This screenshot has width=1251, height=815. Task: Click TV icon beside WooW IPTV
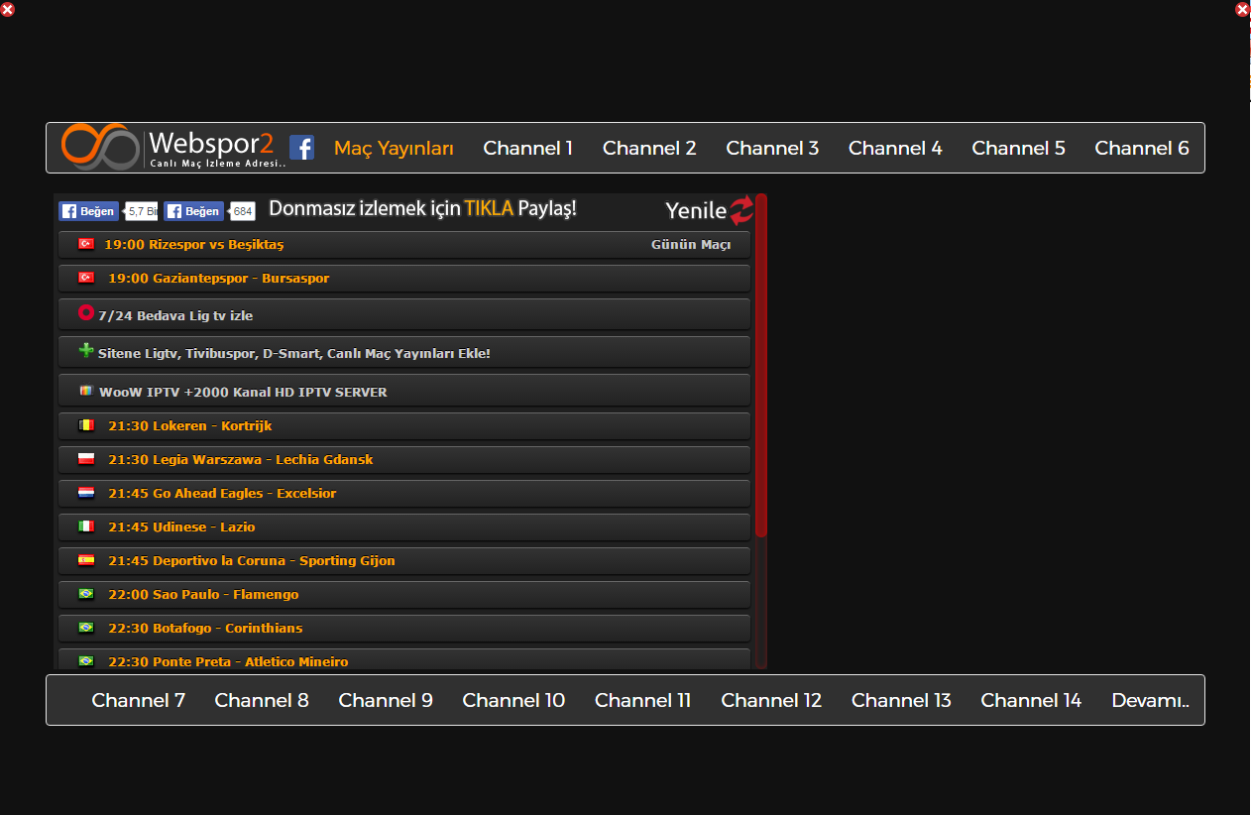tap(86, 391)
